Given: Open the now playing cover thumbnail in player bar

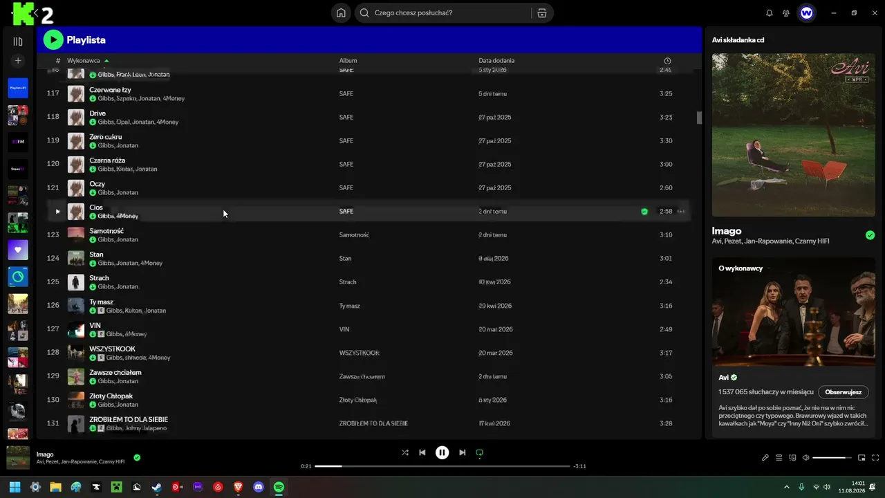Looking at the screenshot, I should tap(18, 457).
